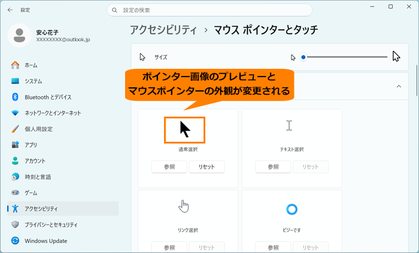
Task: Click the vertical scrollbar thumb
Action: (417, 81)
